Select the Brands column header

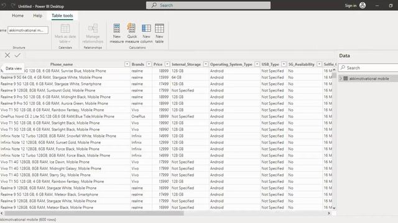138,64
